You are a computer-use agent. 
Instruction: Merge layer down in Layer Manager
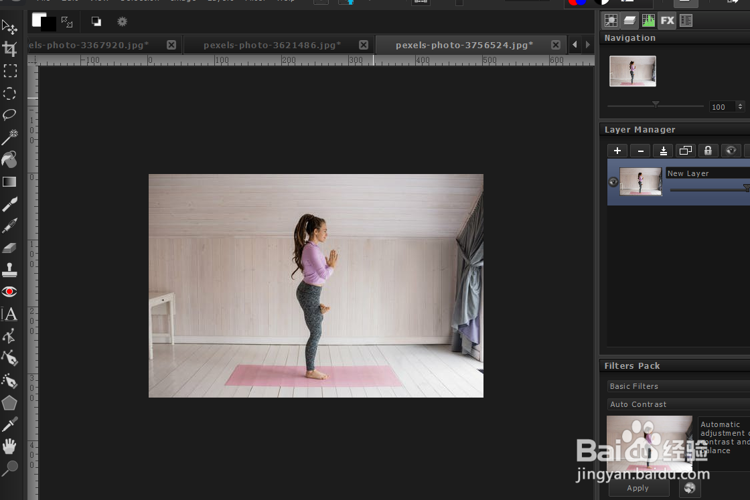click(664, 151)
